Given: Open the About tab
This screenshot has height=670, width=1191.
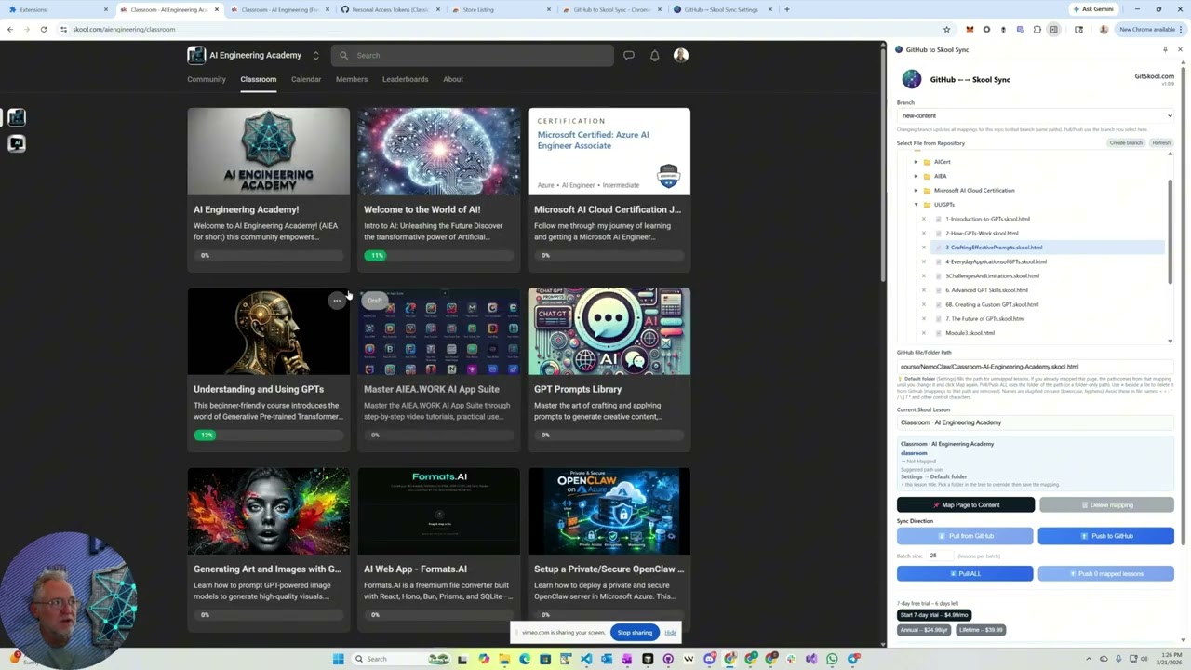Looking at the screenshot, I should point(453,79).
